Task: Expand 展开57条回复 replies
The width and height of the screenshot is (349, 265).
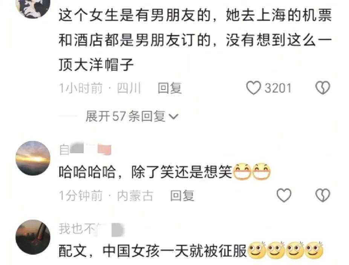Action: click(x=132, y=116)
